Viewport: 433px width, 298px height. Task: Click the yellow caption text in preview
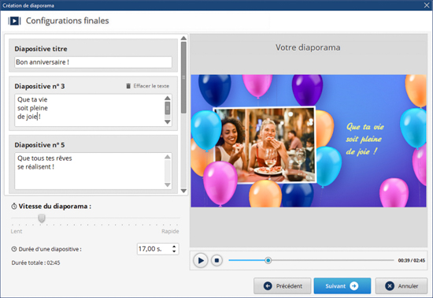(x=365, y=139)
